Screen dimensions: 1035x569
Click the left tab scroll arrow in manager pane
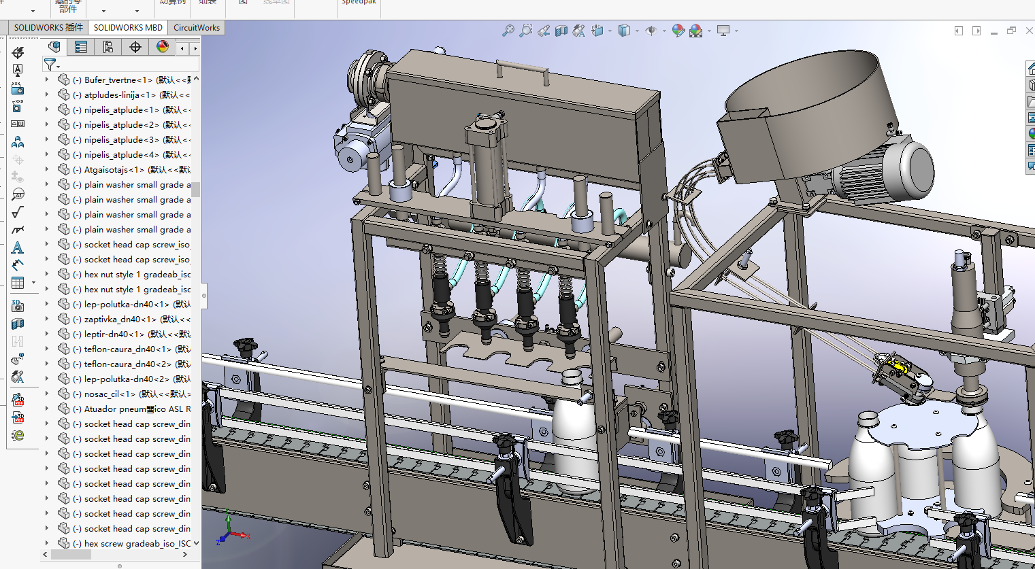182,48
